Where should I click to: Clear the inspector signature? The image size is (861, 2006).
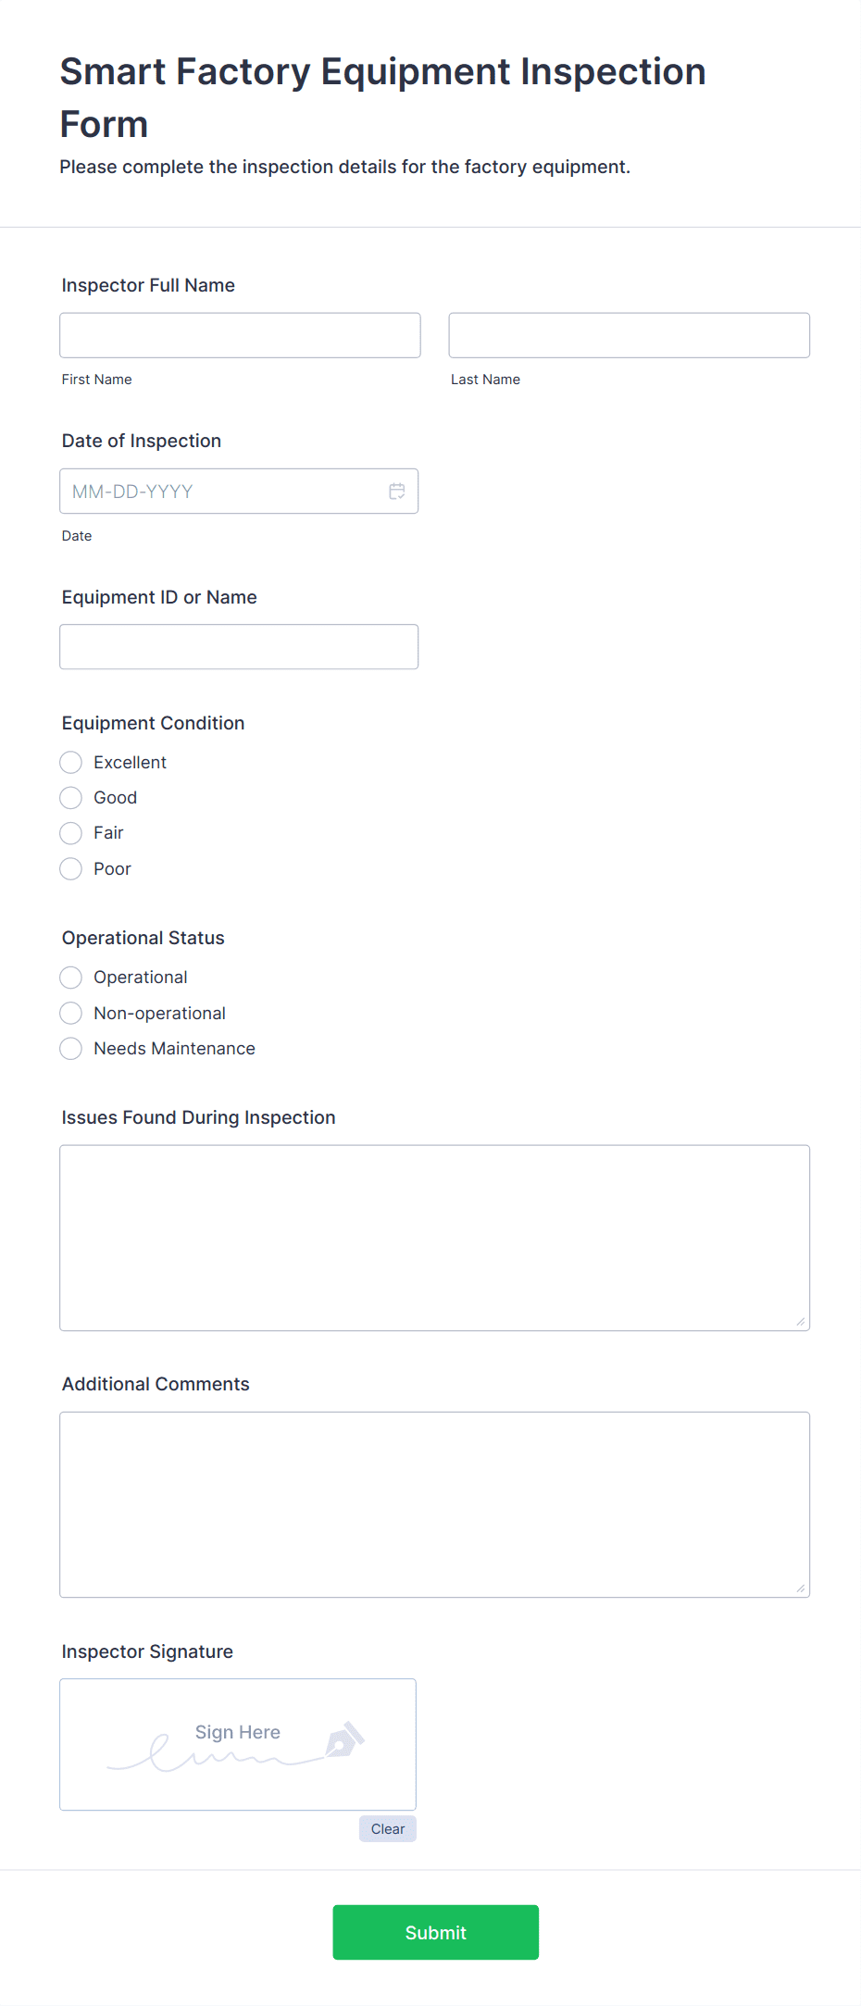click(x=387, y=1829)
